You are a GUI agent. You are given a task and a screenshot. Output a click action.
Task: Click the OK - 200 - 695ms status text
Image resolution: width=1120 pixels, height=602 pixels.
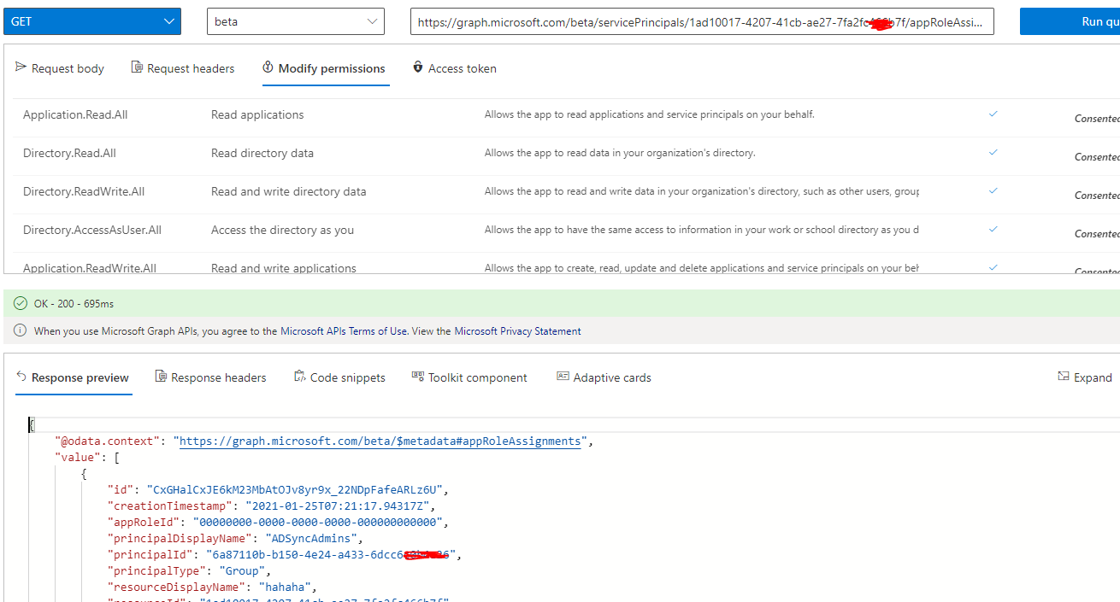74,304
